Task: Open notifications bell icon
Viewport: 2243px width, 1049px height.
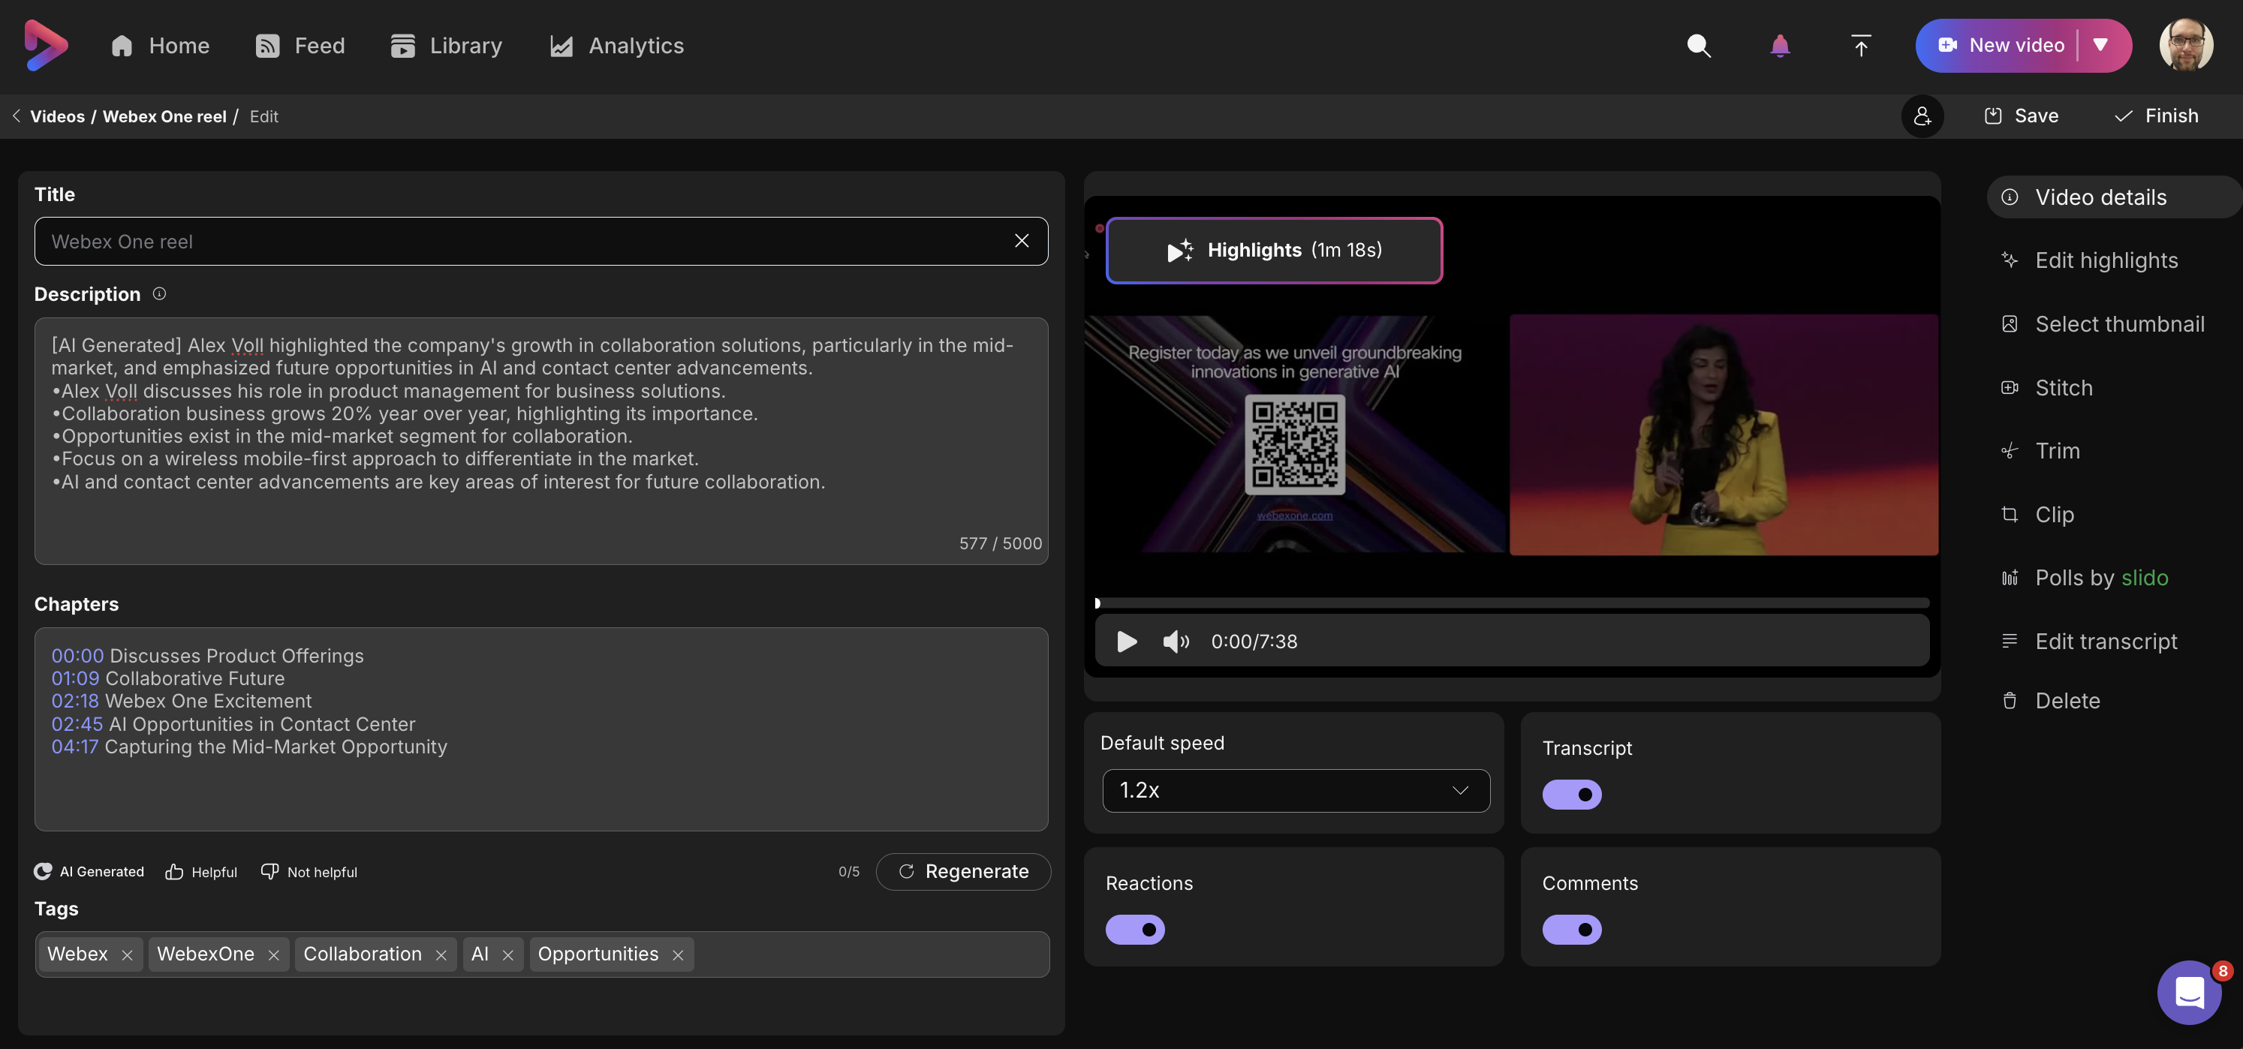Action: (1780, 45)
